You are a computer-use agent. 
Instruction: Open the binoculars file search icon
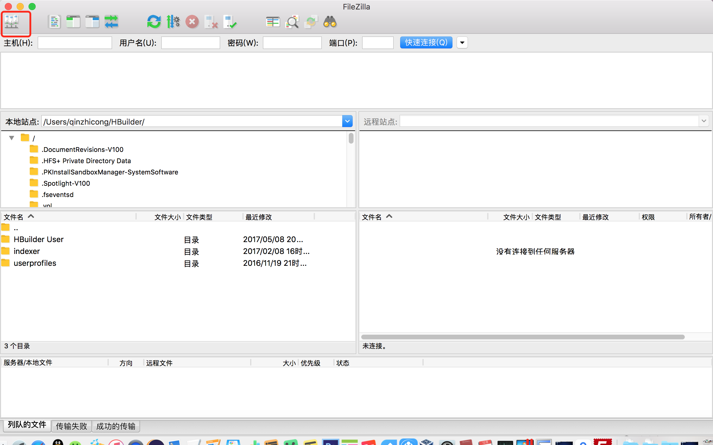click(330, 22)
